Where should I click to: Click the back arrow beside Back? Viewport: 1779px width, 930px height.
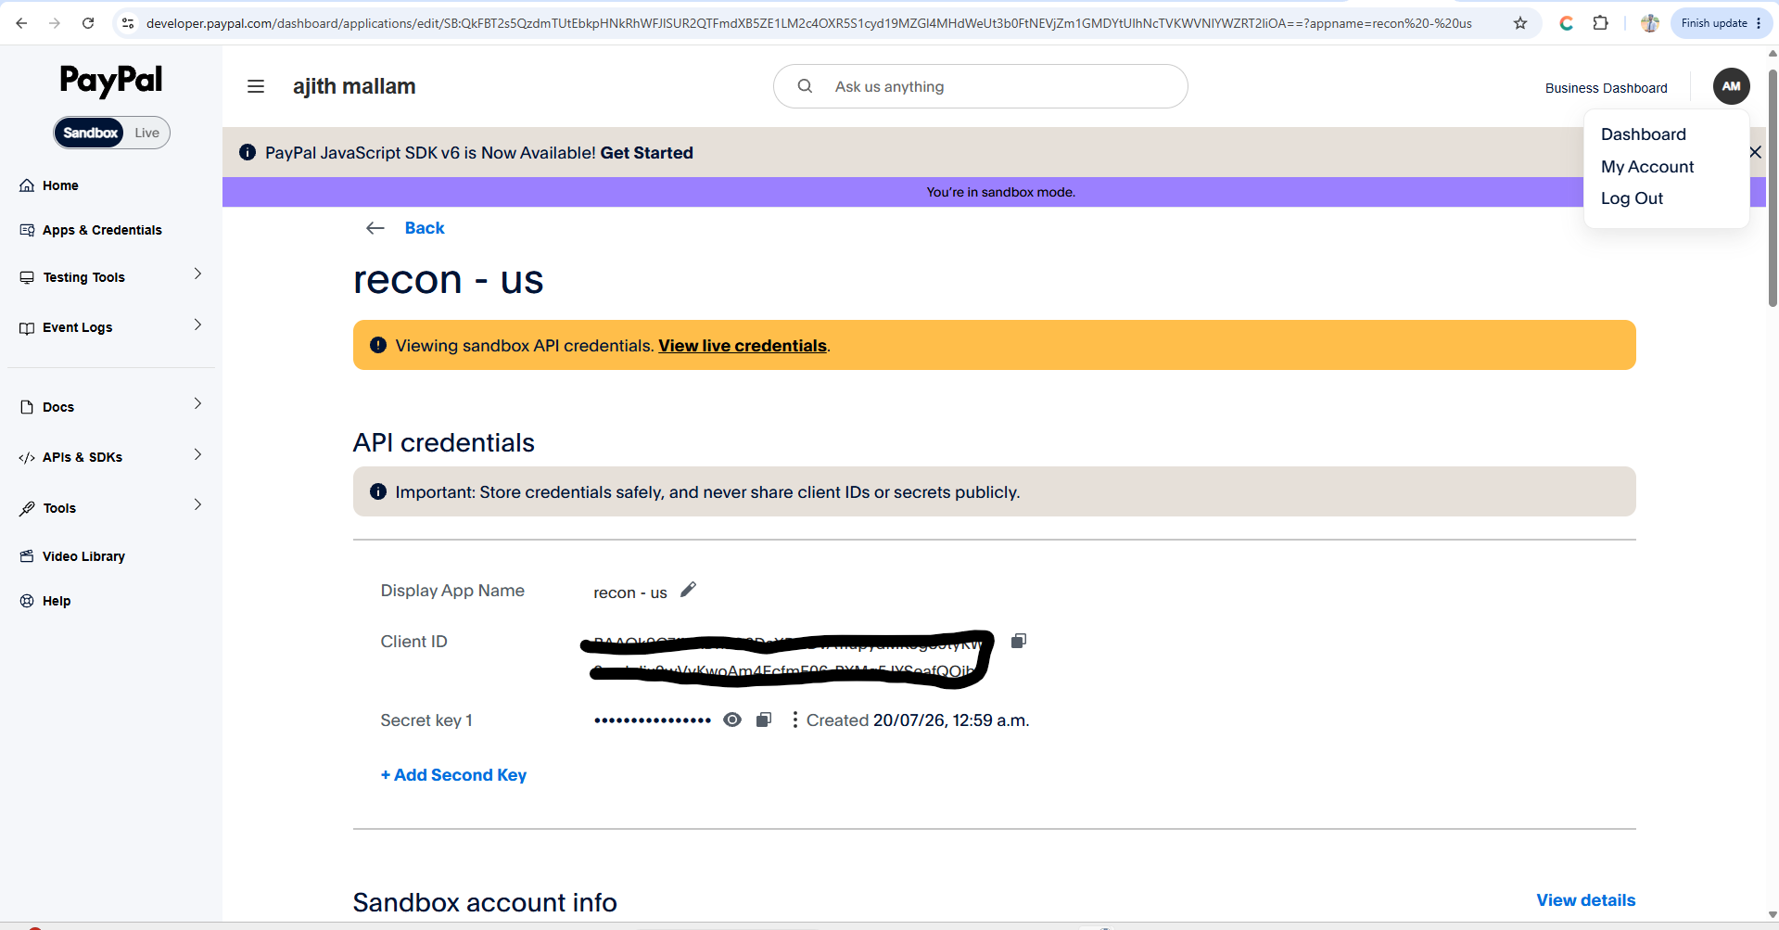click(375, 228)
